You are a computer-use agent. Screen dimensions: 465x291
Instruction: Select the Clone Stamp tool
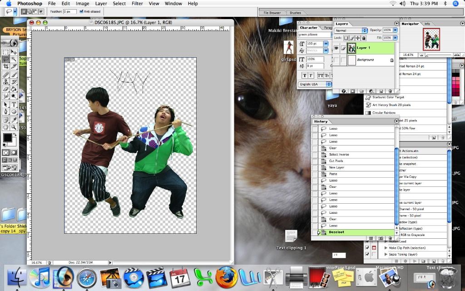pos(5,82)
